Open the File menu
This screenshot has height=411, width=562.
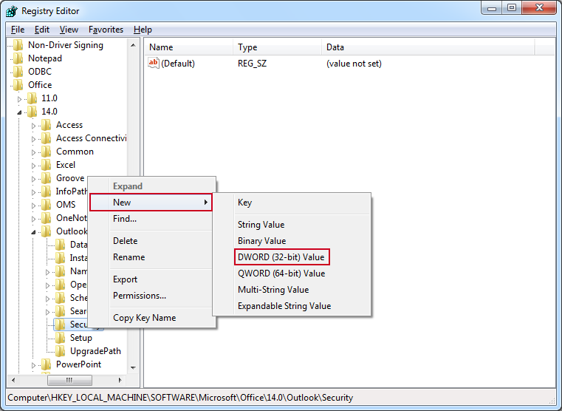point(18,30)
